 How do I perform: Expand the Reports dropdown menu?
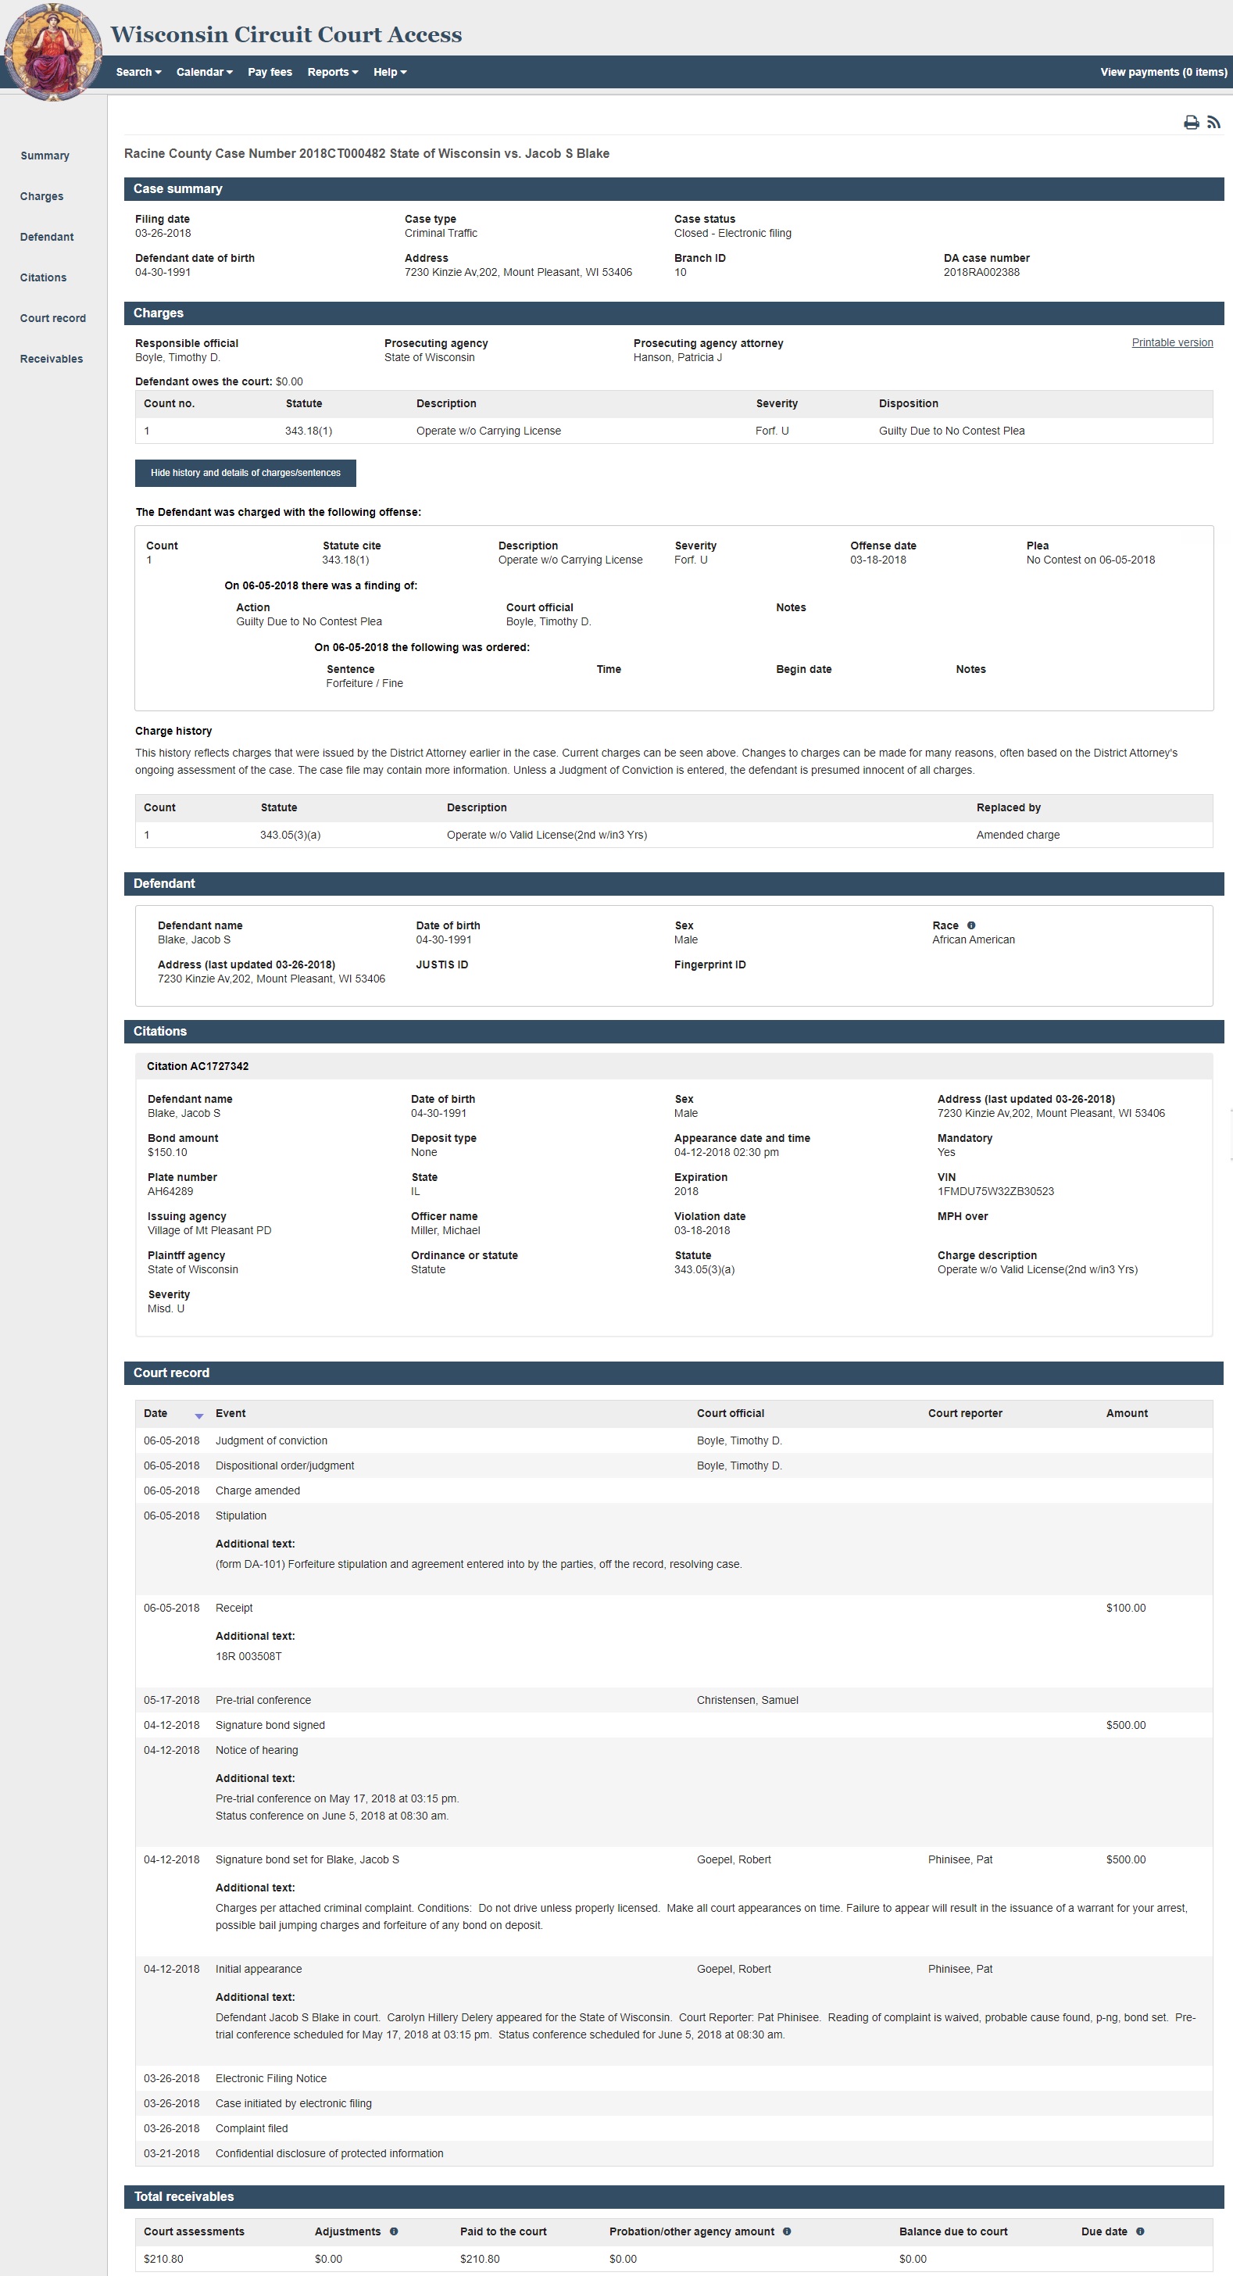coord(332,73)
